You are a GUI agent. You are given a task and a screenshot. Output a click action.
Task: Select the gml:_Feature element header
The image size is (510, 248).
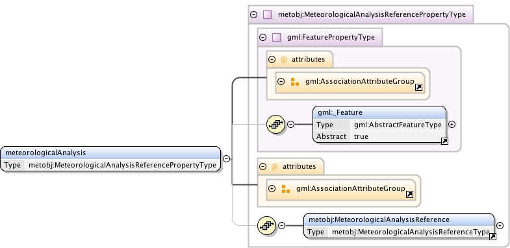pos(379,112)
